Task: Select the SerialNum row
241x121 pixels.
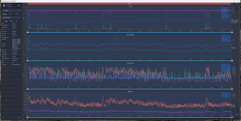Action: pyautogui.click(x=11, y=65)
